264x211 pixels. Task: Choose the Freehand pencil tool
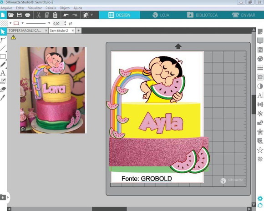[3, 65]
